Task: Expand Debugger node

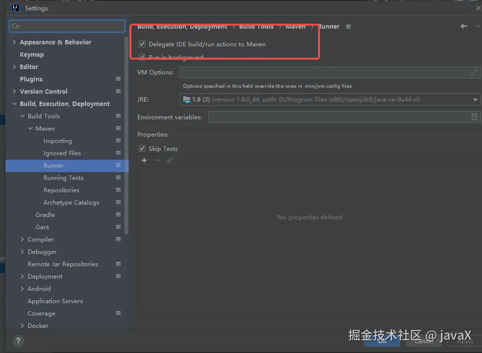Action: tap(22, 251)
